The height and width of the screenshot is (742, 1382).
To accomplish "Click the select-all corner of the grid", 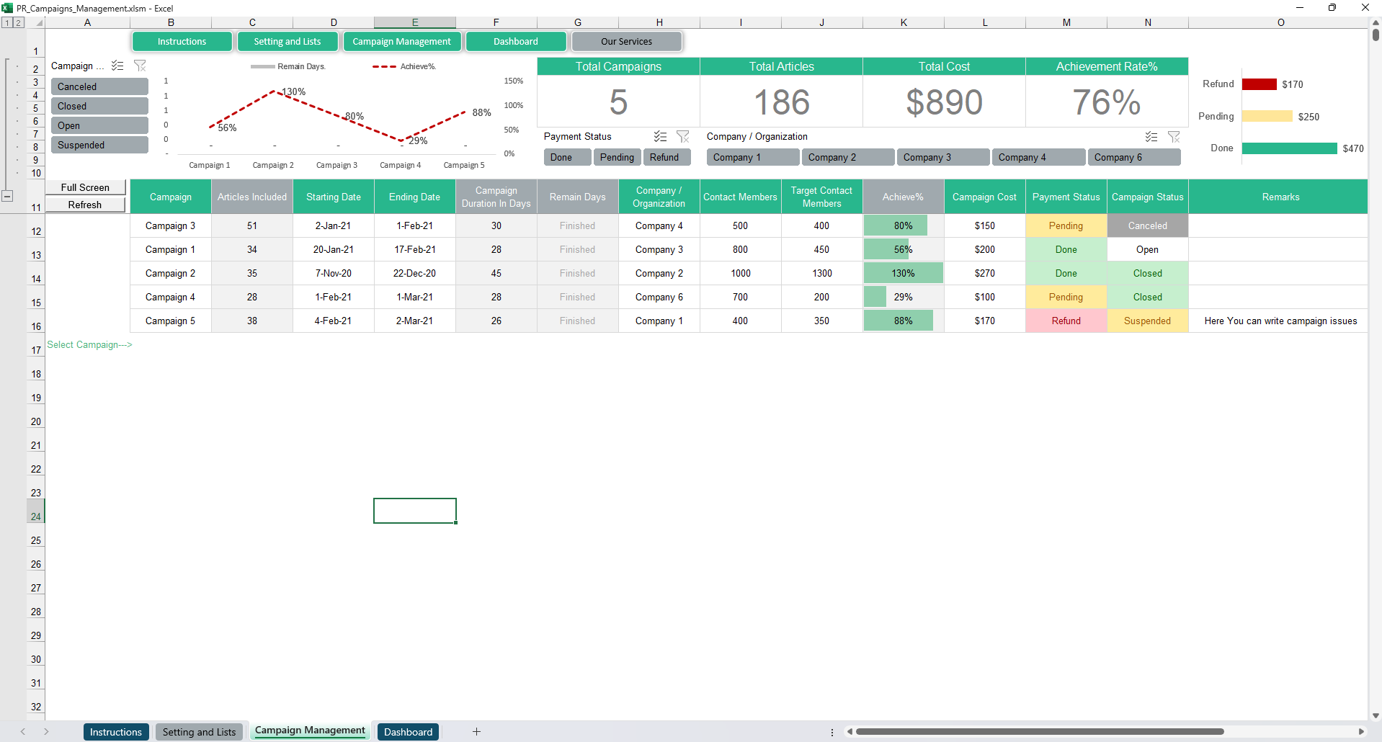I will tap(39, 23).
